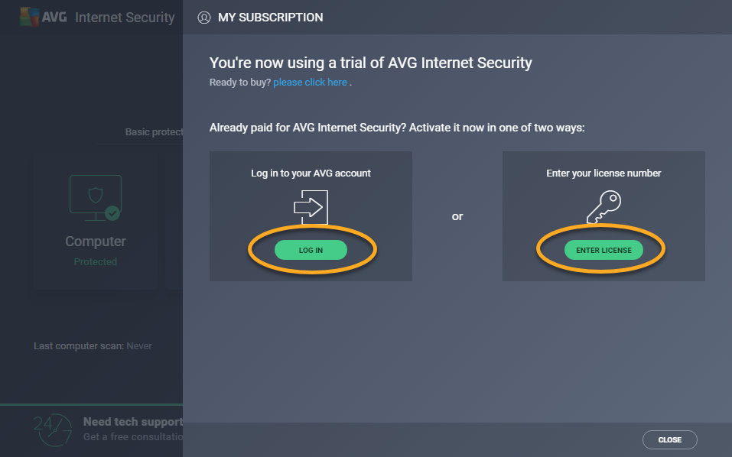Click the trial headline about AVG Internet Security

click(371, 63)
